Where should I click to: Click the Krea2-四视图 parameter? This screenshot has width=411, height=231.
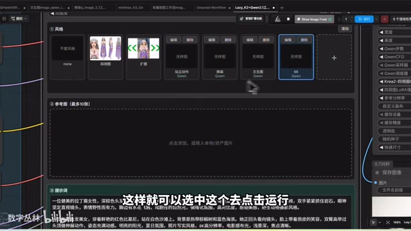pyautogui.click(x=394, y=81)
